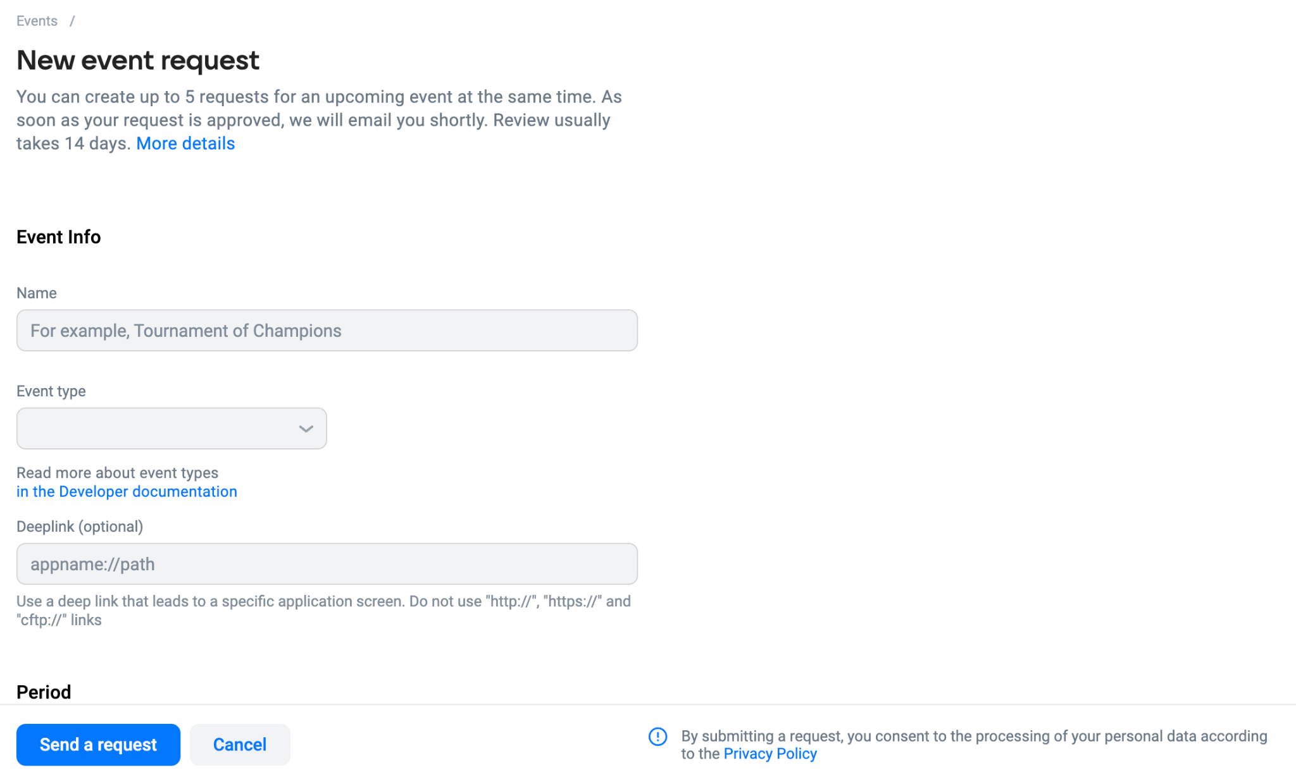Submit with the Send a request button
Image resolution: width=1296 pixels, height=782 pixels.
98,745
